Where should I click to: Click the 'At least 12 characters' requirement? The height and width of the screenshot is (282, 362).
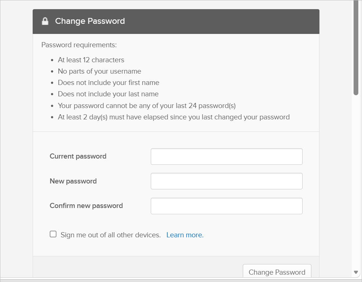[x=91, y=60]
